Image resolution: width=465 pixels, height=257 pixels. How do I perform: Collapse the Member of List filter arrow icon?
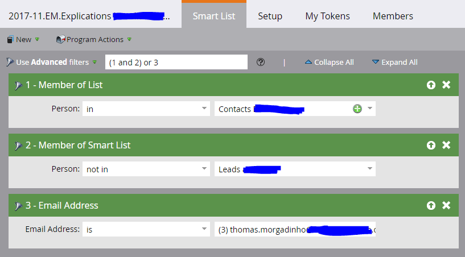point(18,85)
